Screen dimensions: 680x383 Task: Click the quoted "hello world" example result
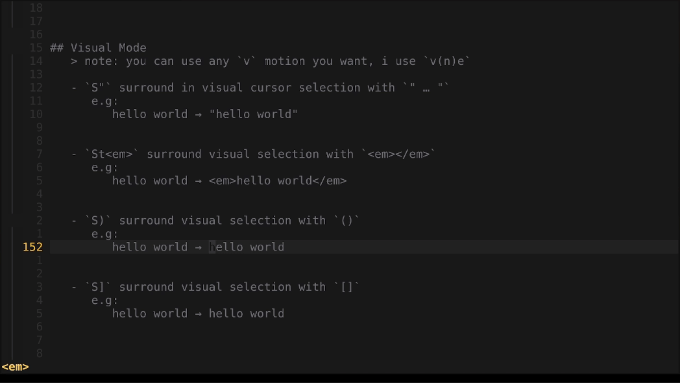[253, 114]
